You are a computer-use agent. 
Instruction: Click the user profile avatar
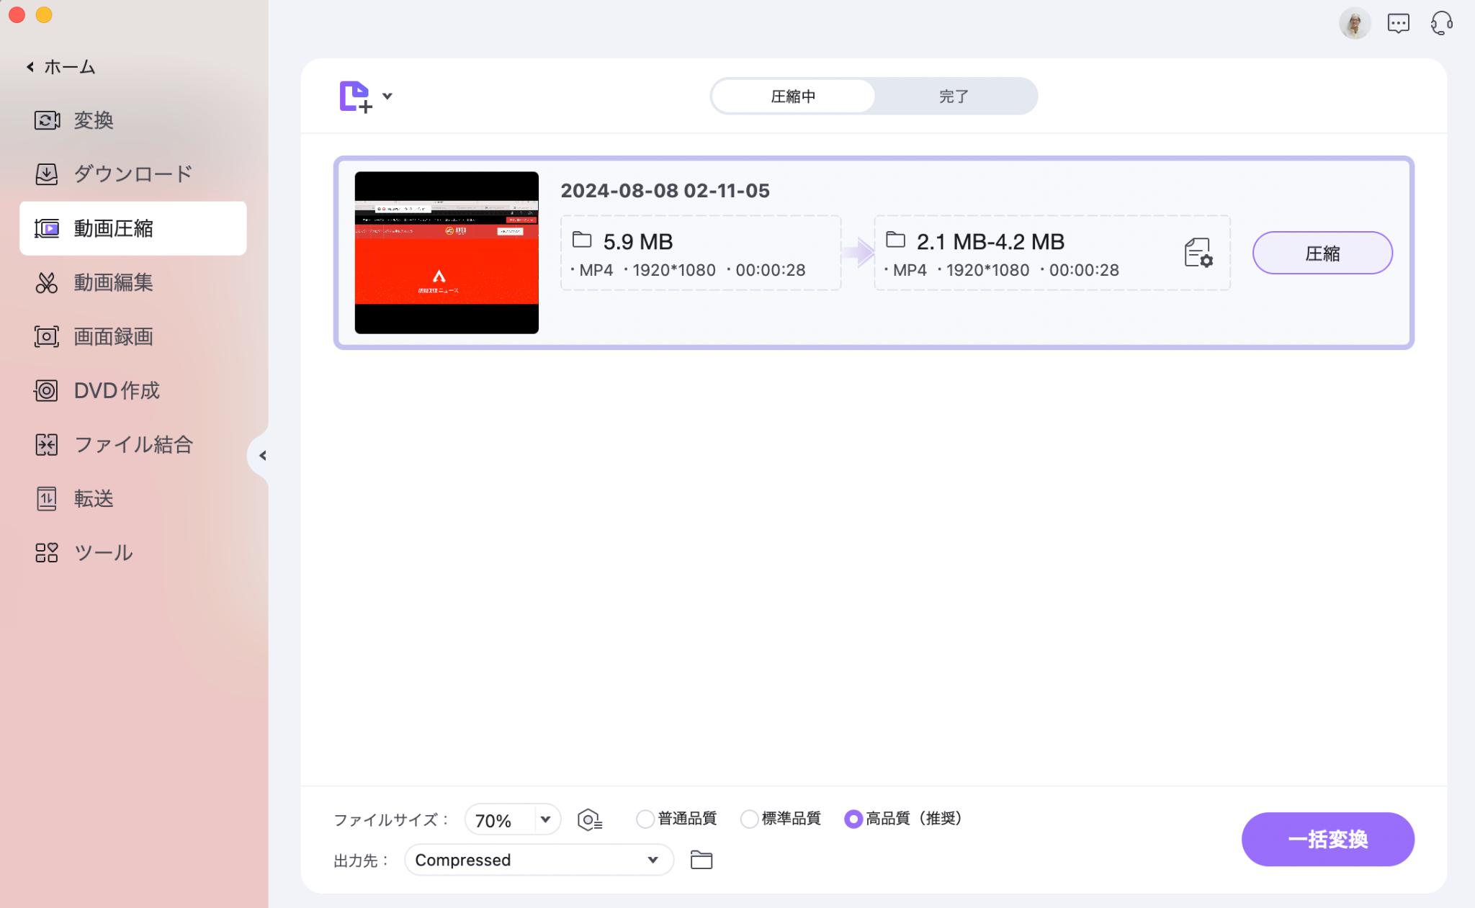[1355, 24]
